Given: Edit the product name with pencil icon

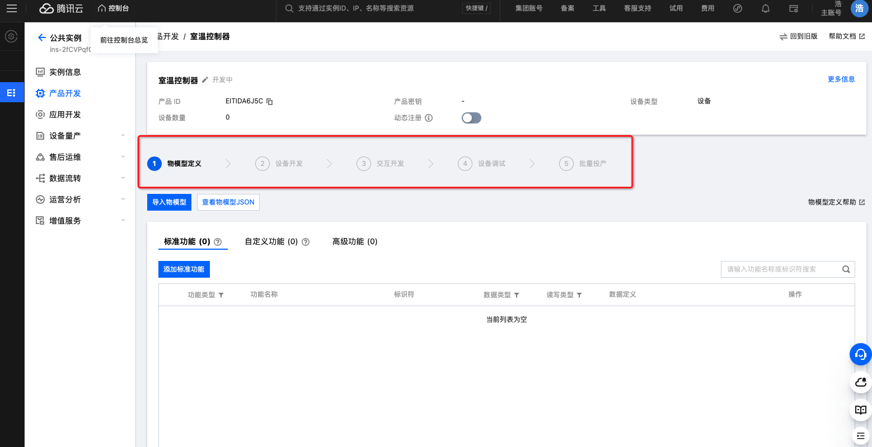Looking at the screenshot, I should [x=205, y=80].
